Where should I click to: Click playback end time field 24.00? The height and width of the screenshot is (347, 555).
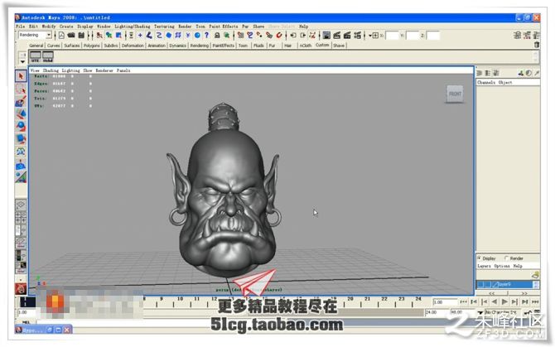pos(436,312)
